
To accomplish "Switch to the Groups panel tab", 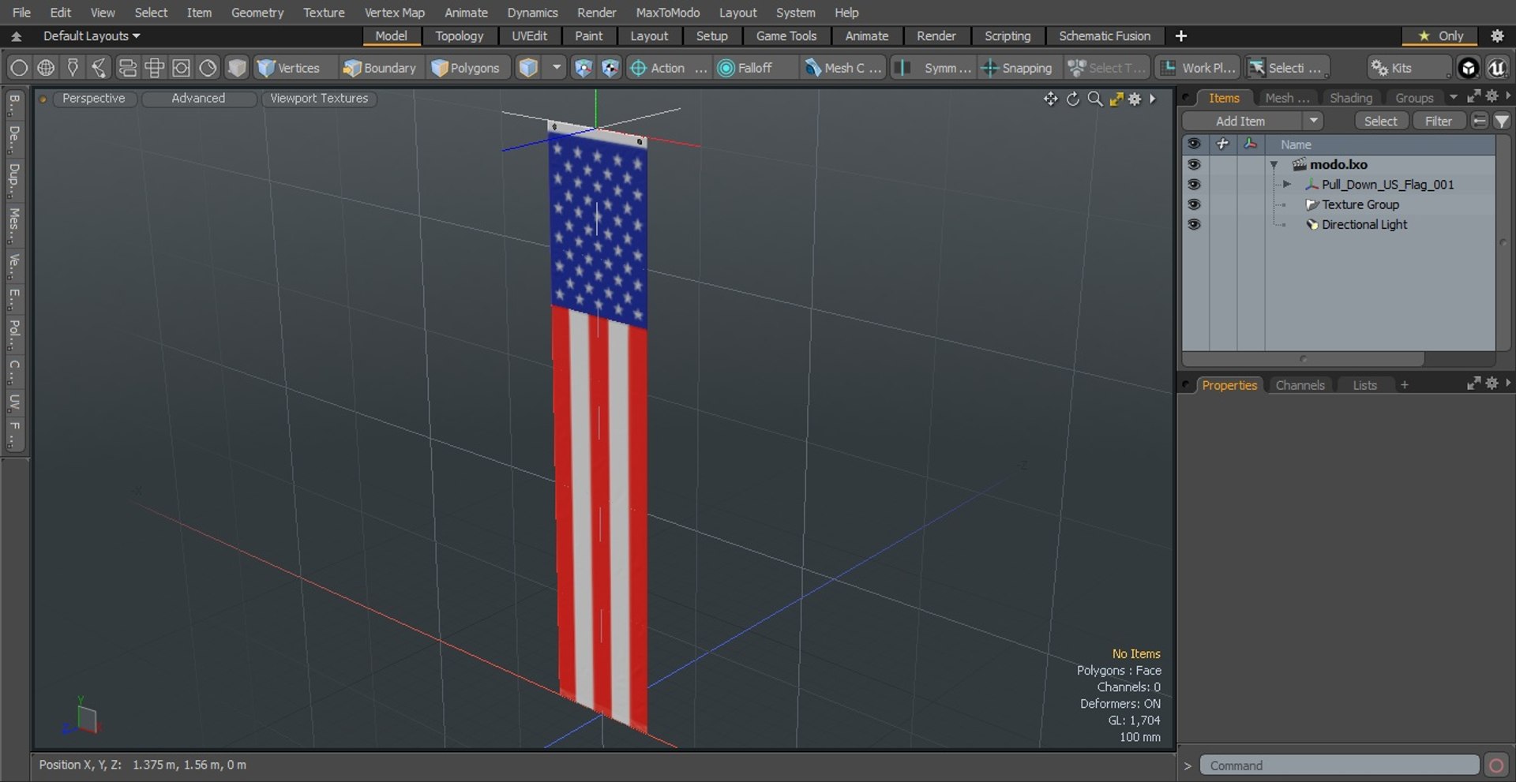I will coord(1413,98).
